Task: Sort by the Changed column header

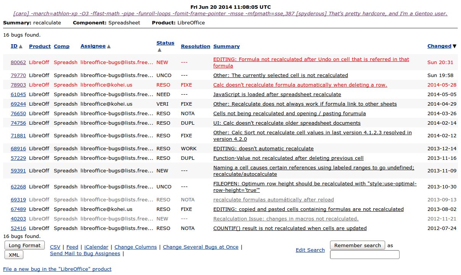Action: coord(439,46)
